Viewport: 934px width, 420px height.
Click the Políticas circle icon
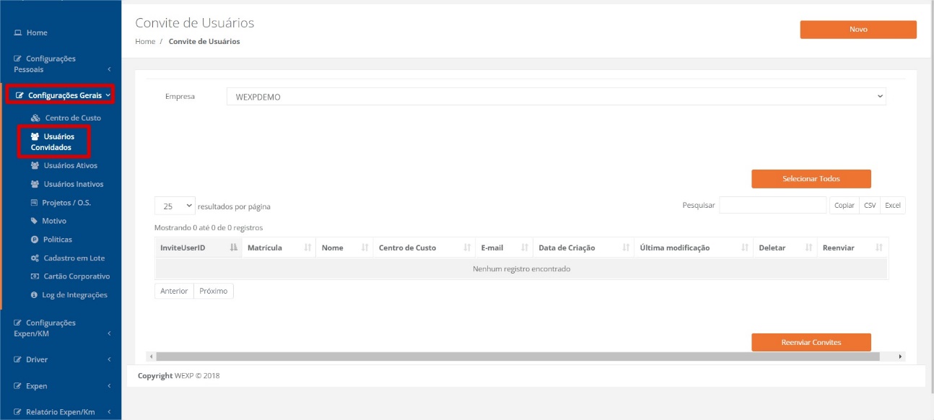click(34, 240)
